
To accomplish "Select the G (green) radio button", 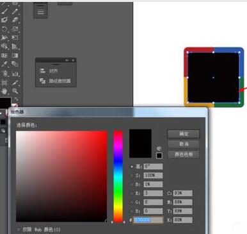I will pos(132,202).
